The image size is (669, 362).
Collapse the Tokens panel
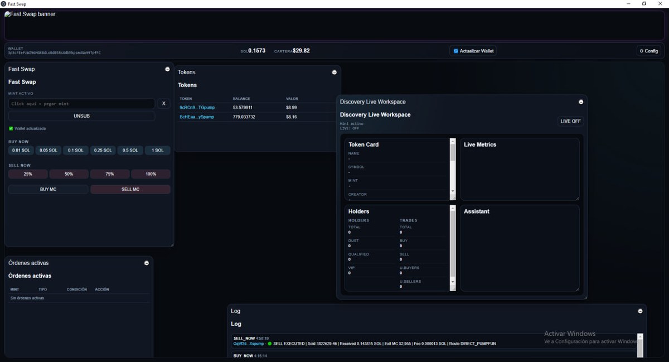[334, 72]
